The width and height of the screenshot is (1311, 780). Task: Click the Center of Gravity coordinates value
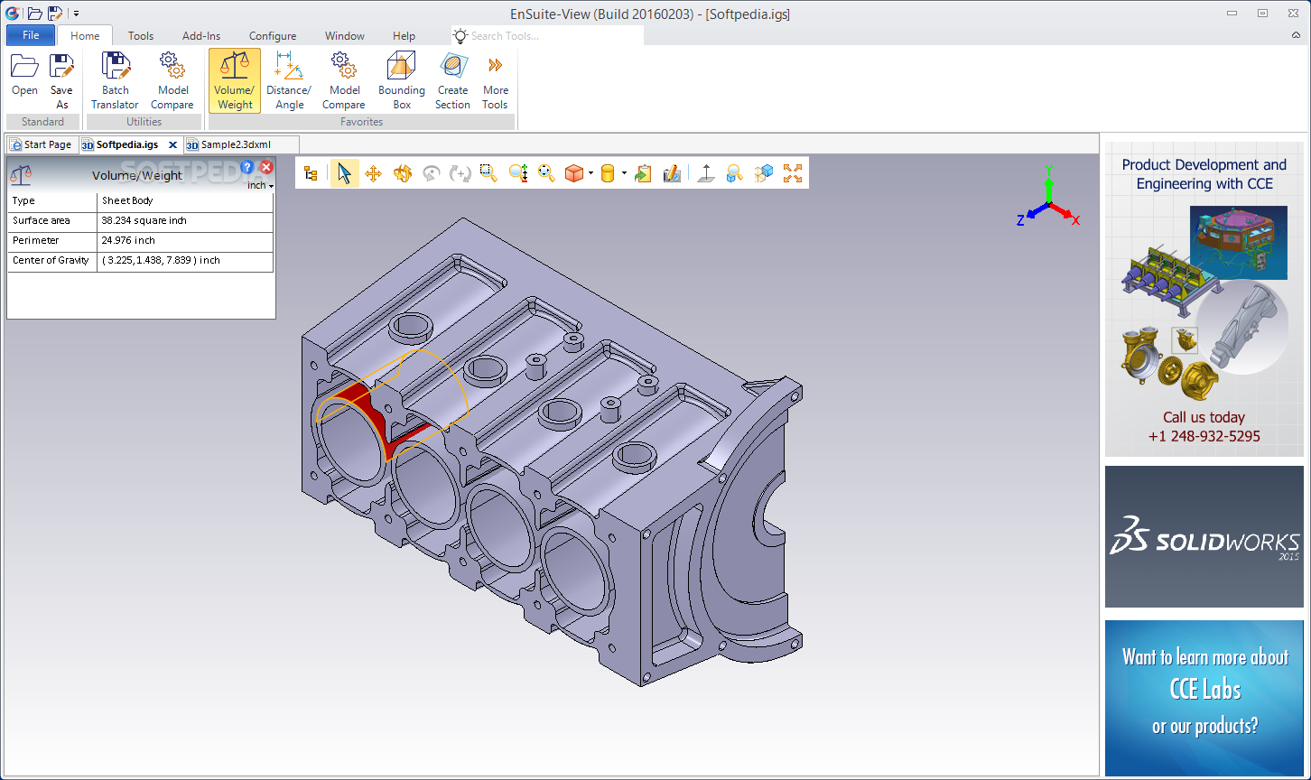(161, 260)
